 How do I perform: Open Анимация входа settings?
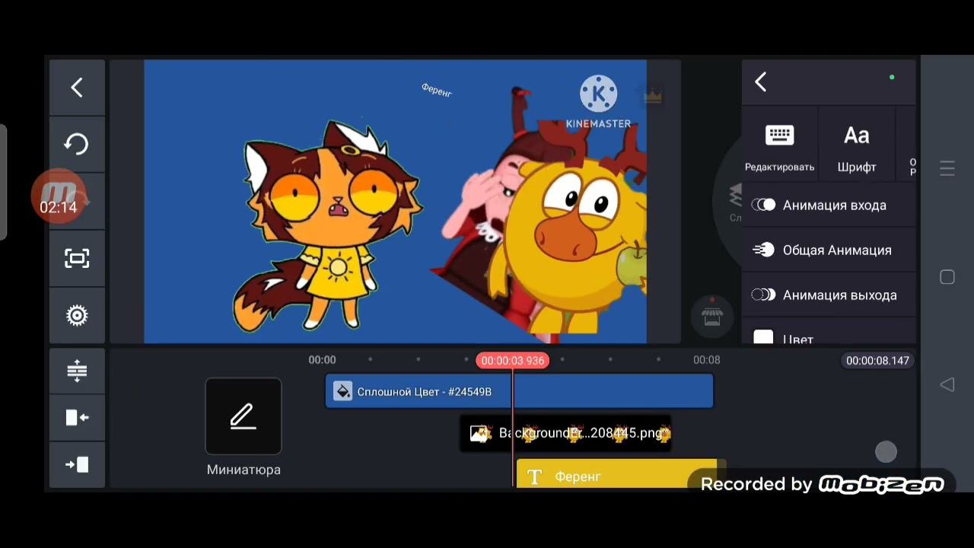point(829,205)
